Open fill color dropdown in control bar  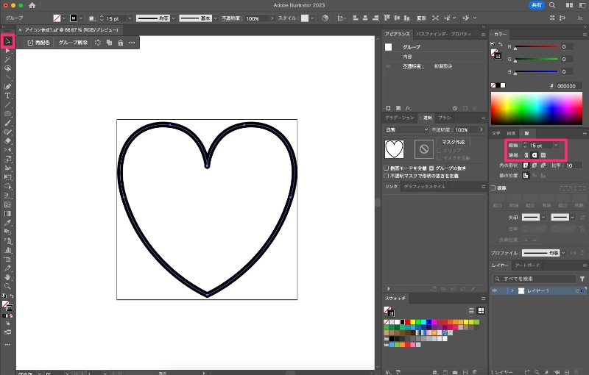pyautogui.click(x=64, y=18)
